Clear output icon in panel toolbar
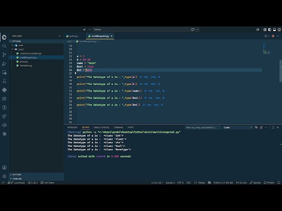Image resolution: width=282 pixels, height=211 pixels. pyautogui.click(x=256, y=127)
